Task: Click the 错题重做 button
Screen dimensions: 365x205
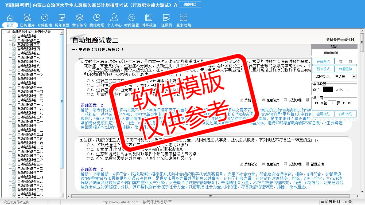Action: (x=346, y=69)
